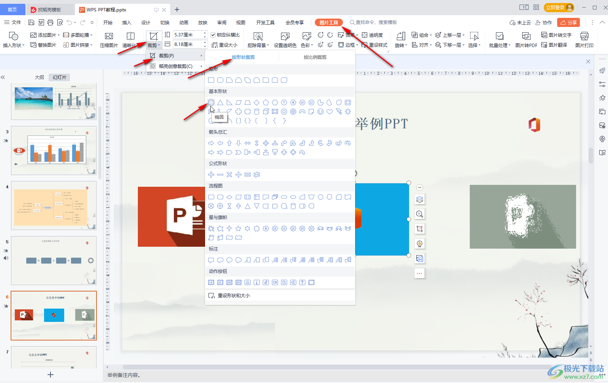Select the multiply formula shape

[229, 175]
